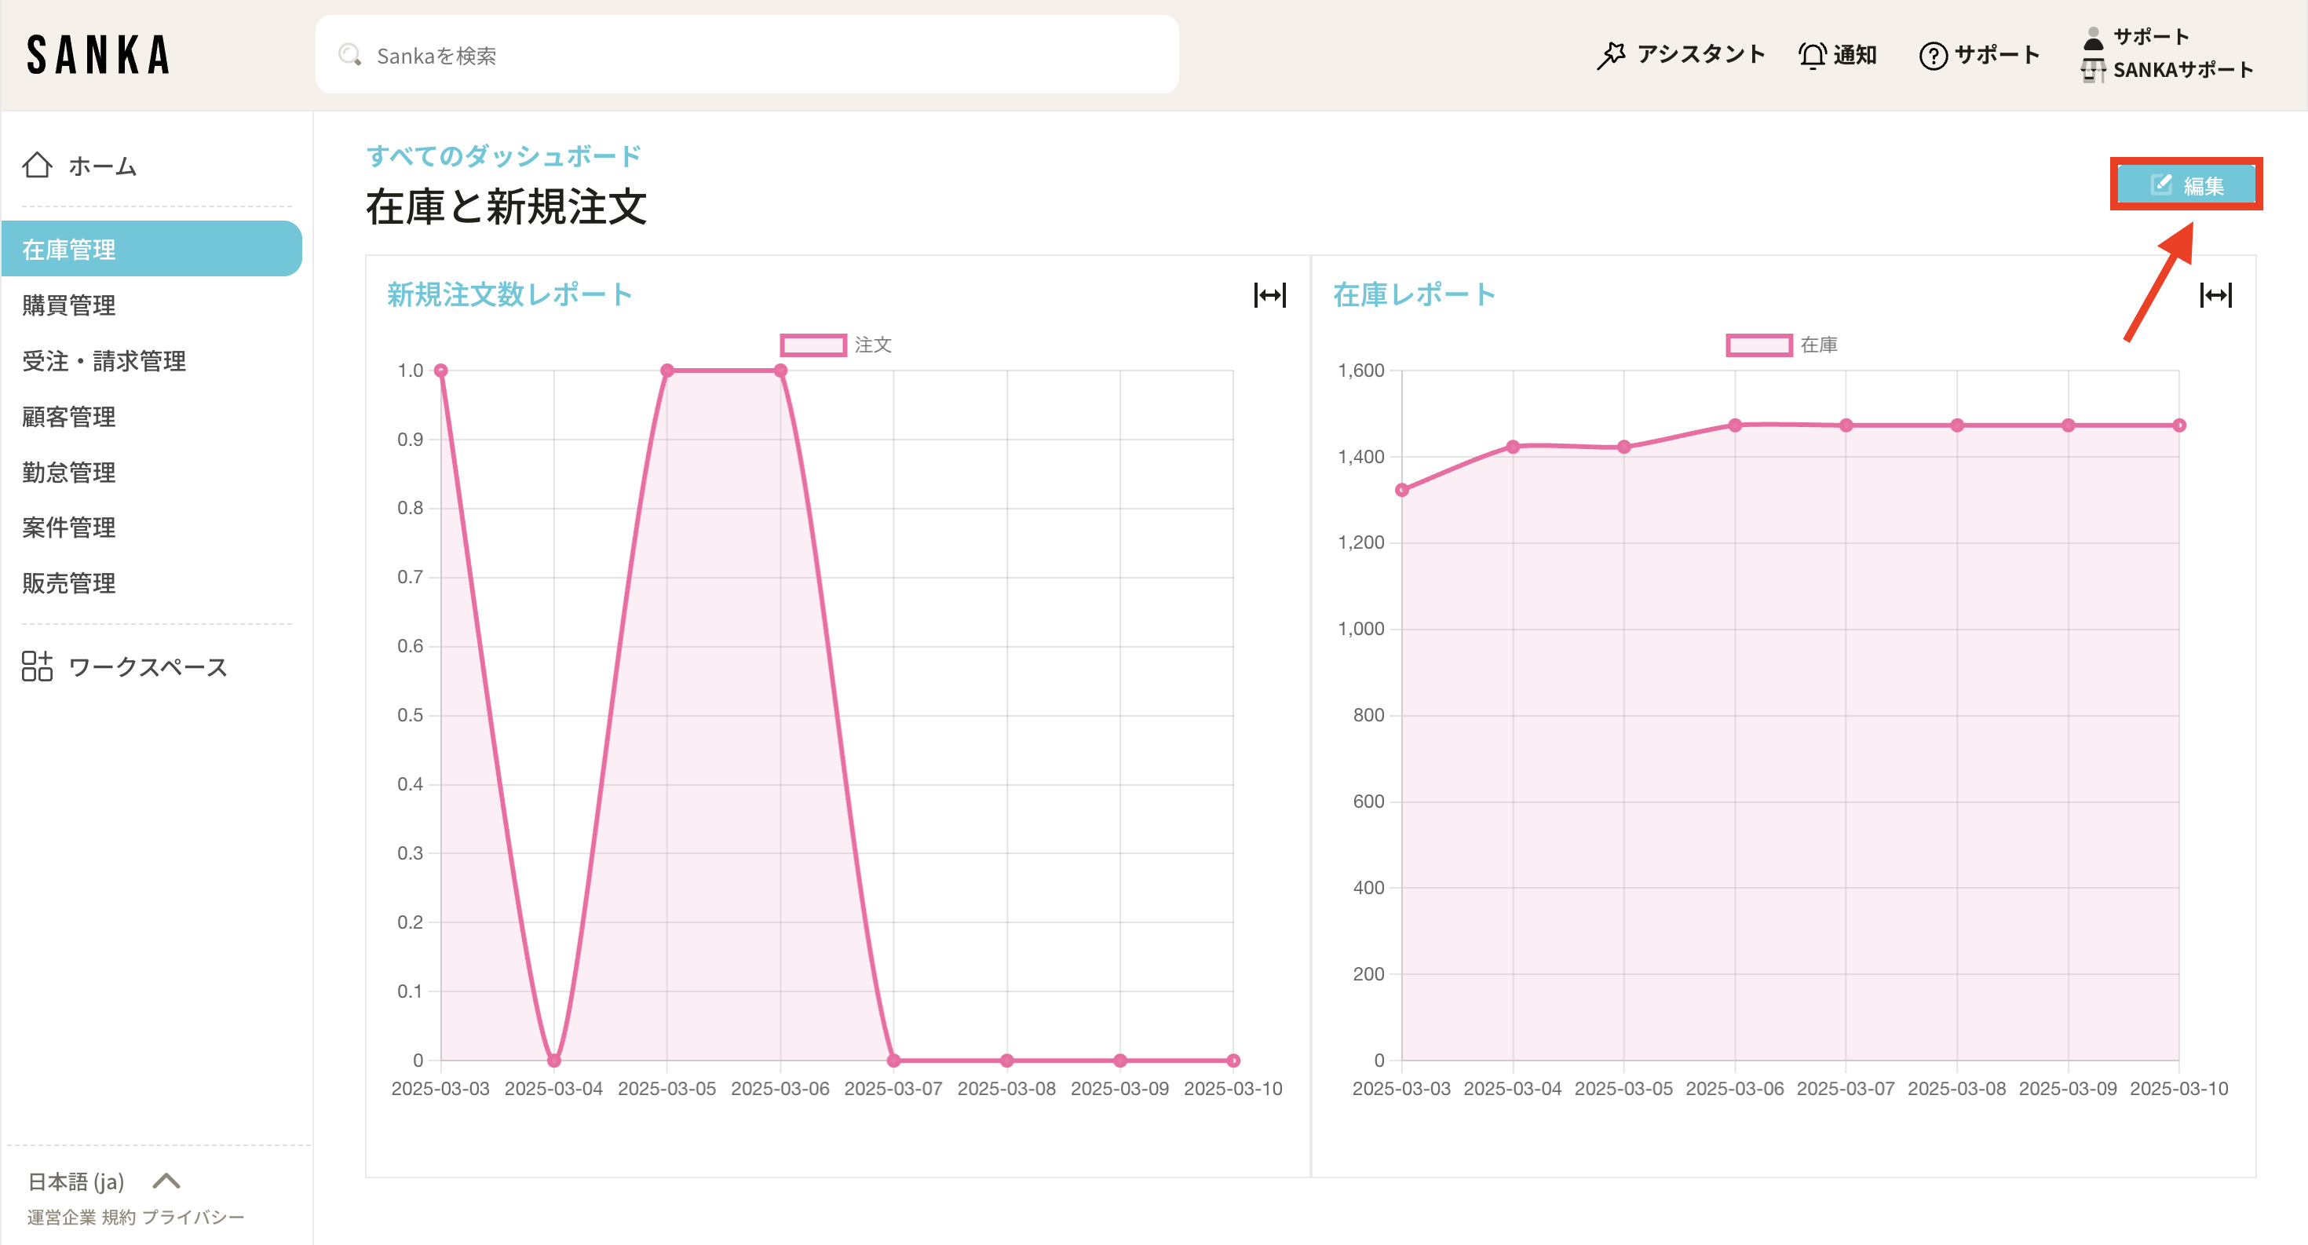
Task: Click the user profile avatar icon
Action: [x=2093, y=38]
